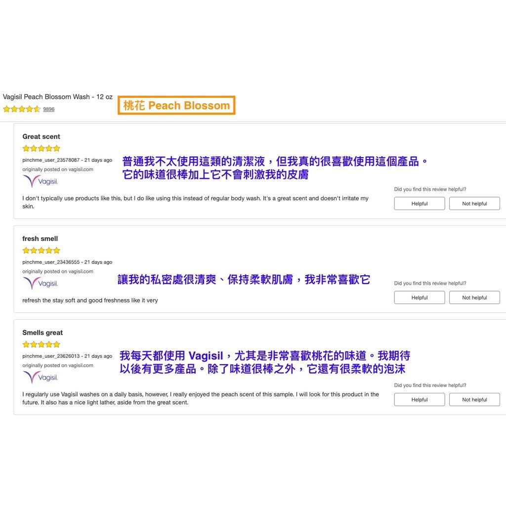Click the Vagisil logo in the 'Great scent' review
Image resolution: width=506 pixels, height=506 pixels.
[x=41, y=181]
